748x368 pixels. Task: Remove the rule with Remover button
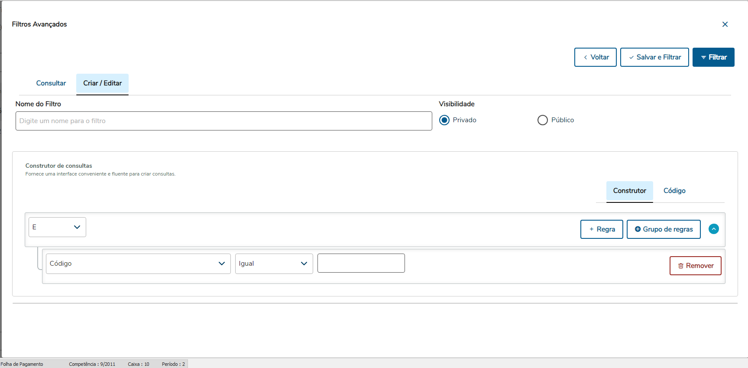click(x=695, y=266)
